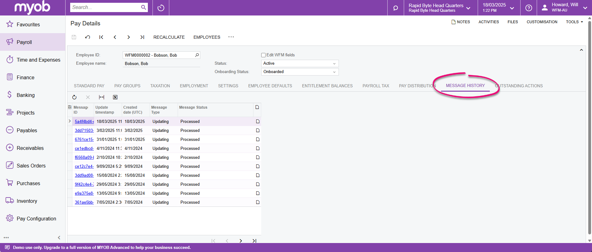This screenshot has width=592, height=252.
Task: Collapse the employee summary panel
Action: coord(581,50)
